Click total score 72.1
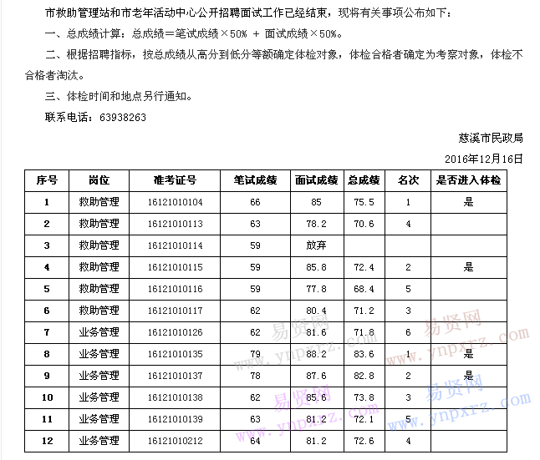The height and width of the screenshot is (460, 540). coord(364,419)
